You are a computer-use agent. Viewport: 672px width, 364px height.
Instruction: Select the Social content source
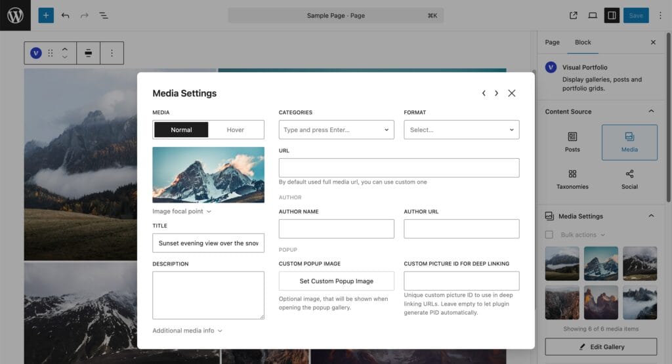629,180
